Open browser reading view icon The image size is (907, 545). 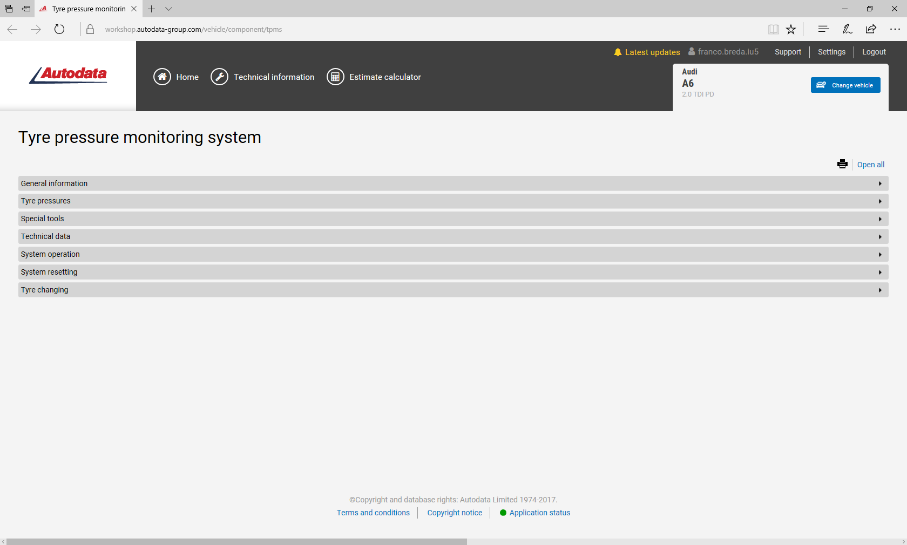pos(773,30)
